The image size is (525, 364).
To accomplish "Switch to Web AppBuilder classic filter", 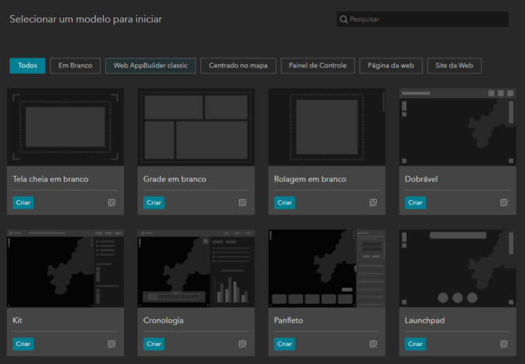I will click(x=150, y=65).
